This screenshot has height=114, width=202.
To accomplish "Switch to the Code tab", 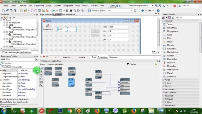I will [94, 57].
